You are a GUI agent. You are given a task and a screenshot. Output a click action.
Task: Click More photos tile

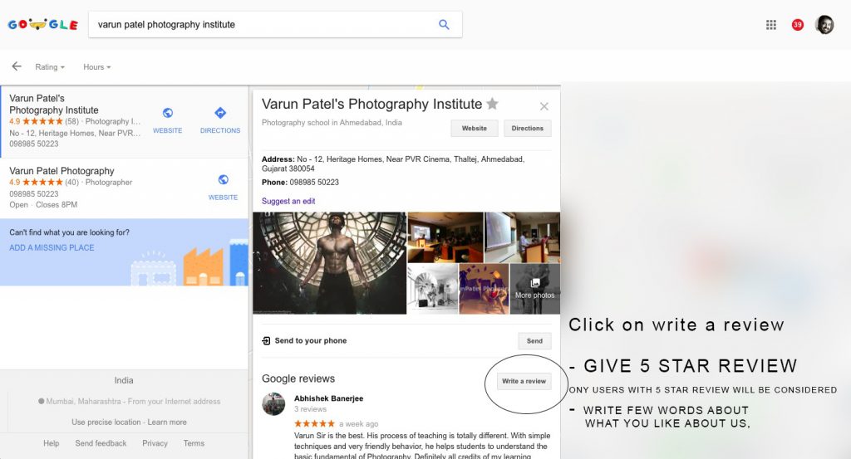pos(535,290)
